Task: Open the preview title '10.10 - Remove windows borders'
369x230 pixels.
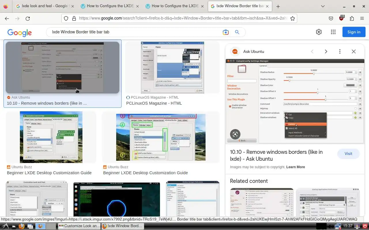Action: [x=276, y=155]
